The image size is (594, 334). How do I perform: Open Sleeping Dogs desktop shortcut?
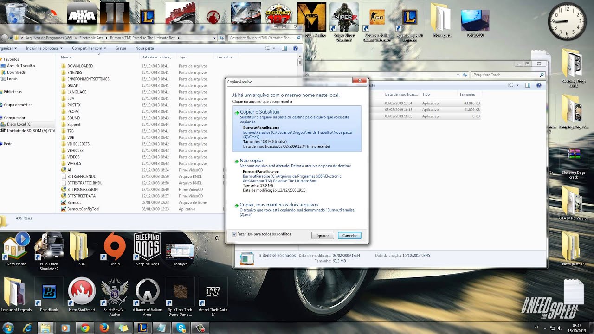tap(147, 250)
